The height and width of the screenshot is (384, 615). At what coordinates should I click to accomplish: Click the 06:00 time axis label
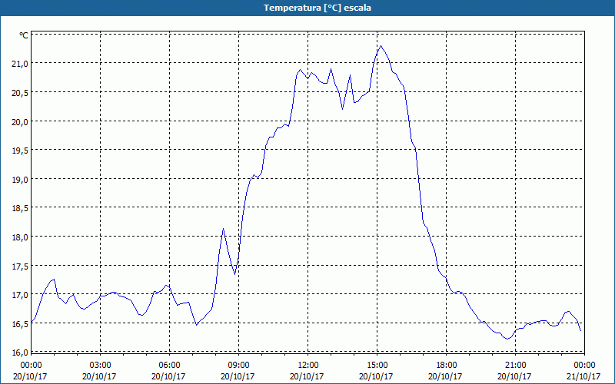(169, 366)
